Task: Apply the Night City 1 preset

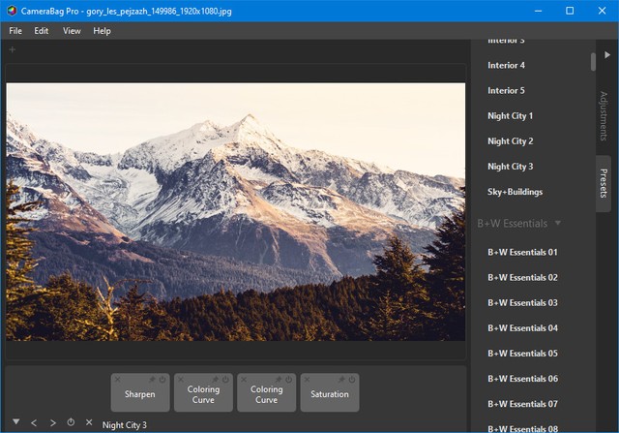Action: pyautogui.click(x=510, y=116)
